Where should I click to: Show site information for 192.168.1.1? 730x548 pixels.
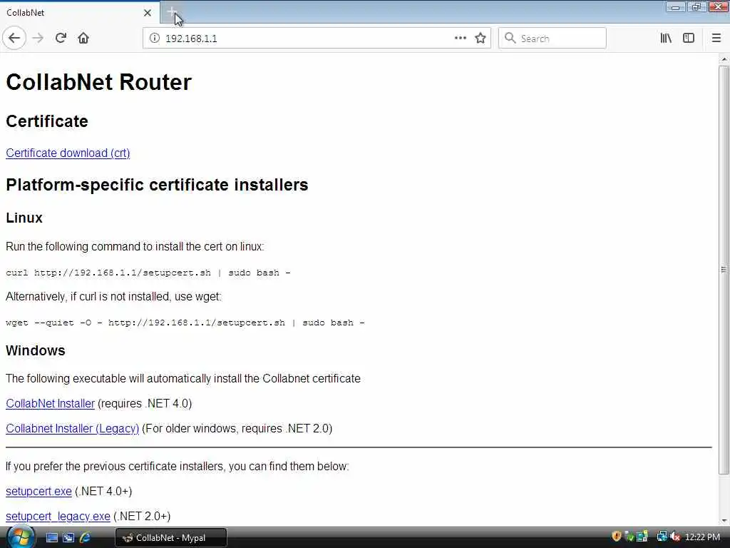tap(155, 39)
